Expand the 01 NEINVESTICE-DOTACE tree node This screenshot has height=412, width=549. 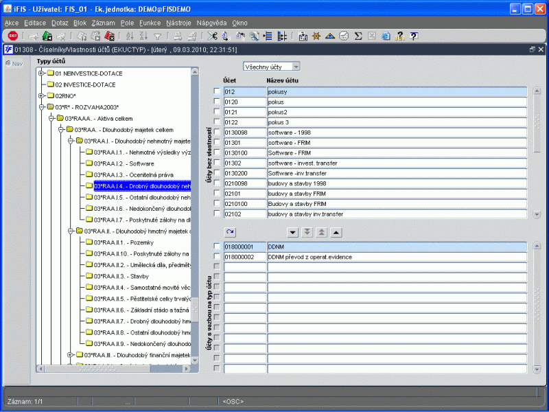coord(42,73)
